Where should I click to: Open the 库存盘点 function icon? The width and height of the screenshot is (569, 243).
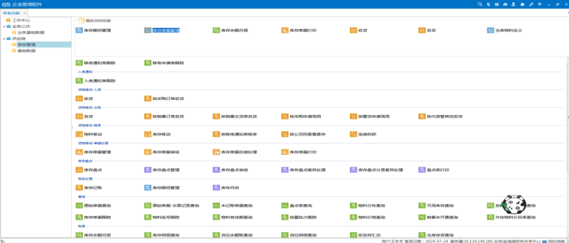coord(80,170)
